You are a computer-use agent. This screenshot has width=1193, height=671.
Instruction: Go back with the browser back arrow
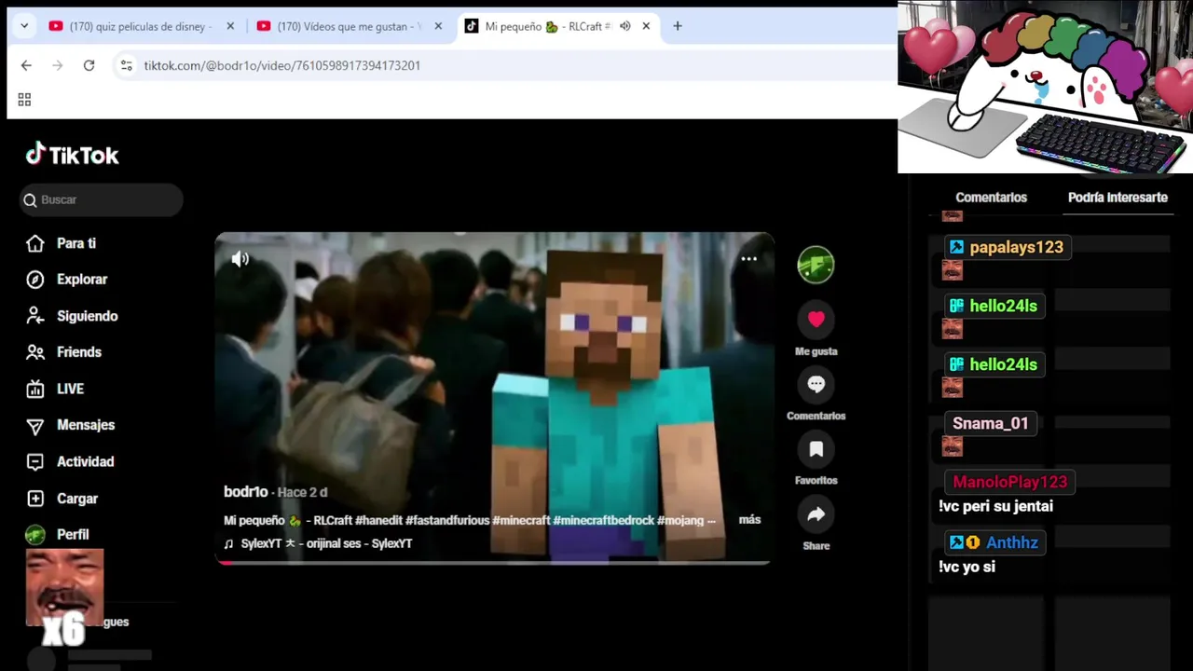26,65
